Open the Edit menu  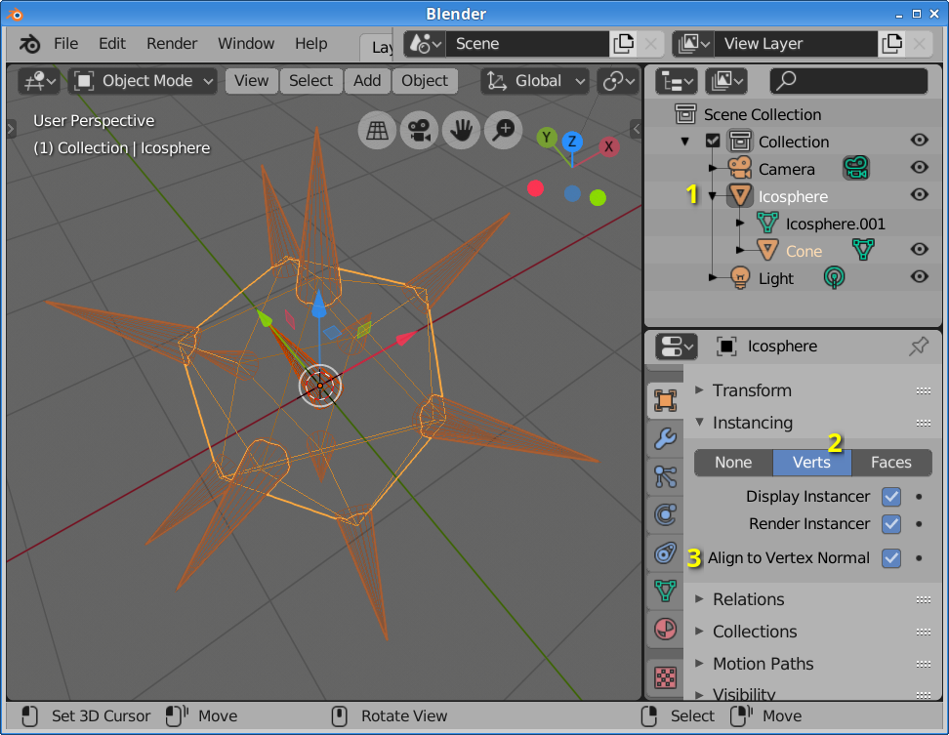click(x=112, y=44)
